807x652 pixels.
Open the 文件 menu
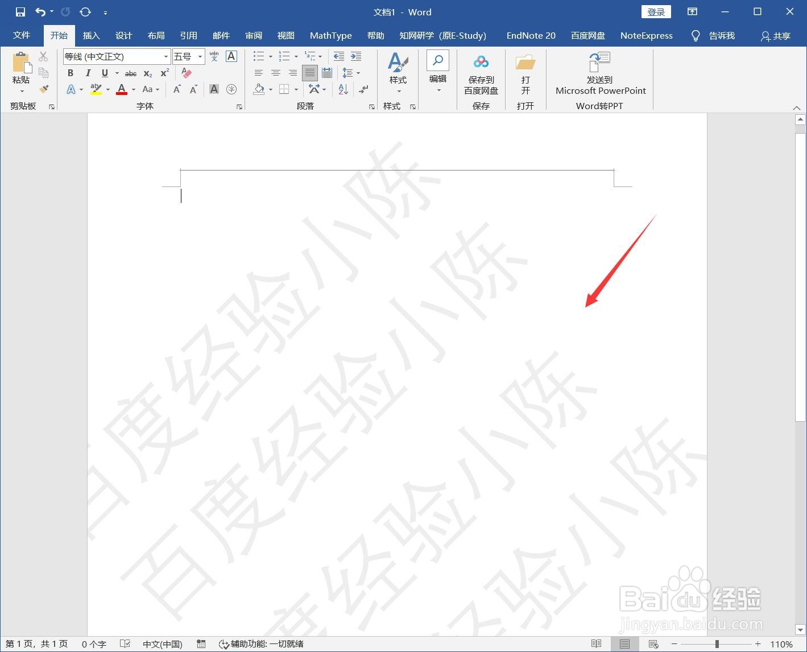pos(22,35)
